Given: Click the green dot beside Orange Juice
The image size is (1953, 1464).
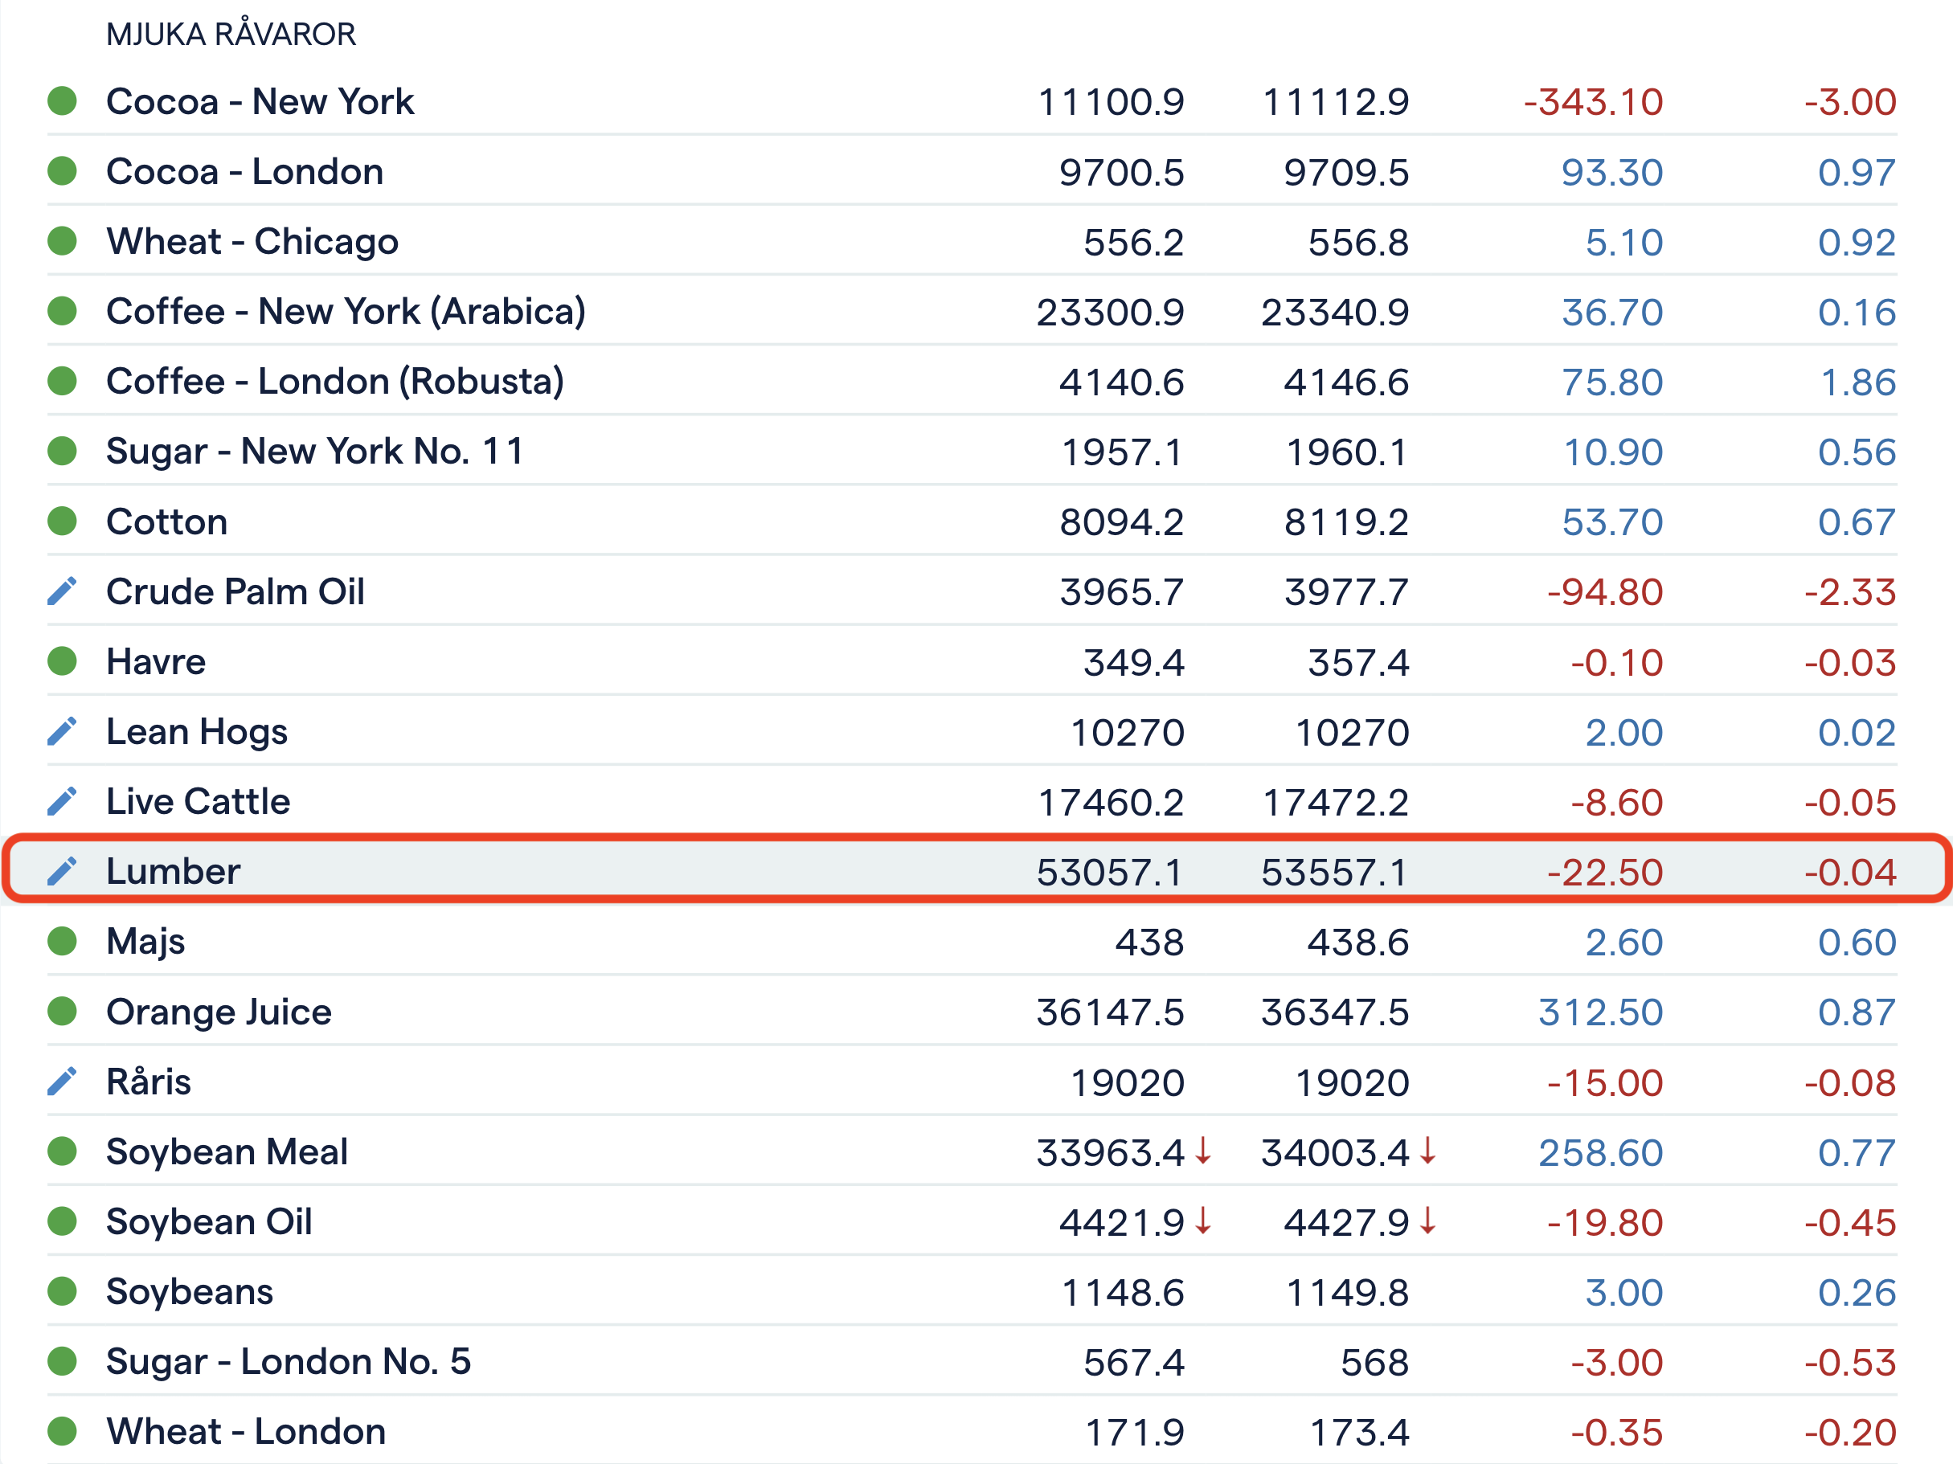Looking at the screenshot, I should [62, 1012].
